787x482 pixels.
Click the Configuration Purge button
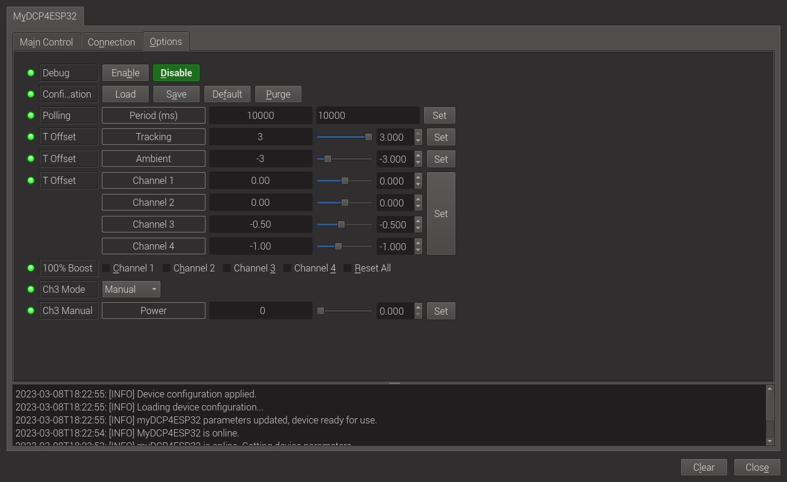pos(278,94)
